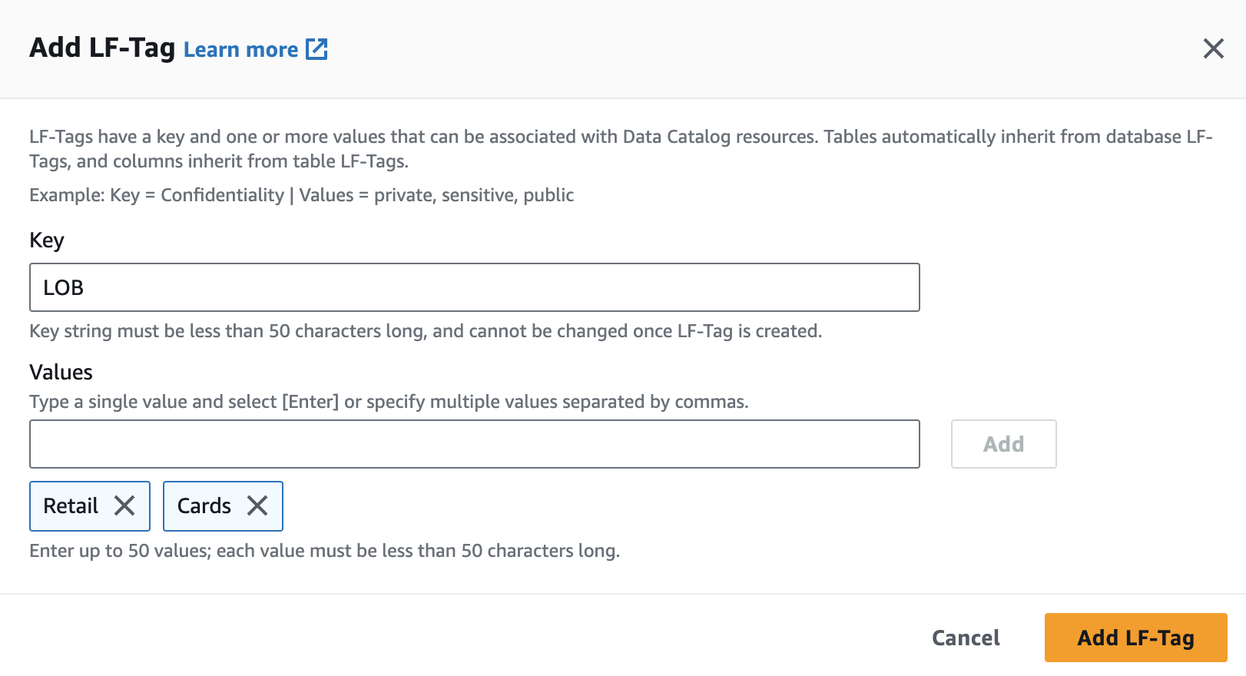Viewport: 1246px width, 676px height.
Task: Cancel the LF-Tag creation
Action: [x=965, y=638]
